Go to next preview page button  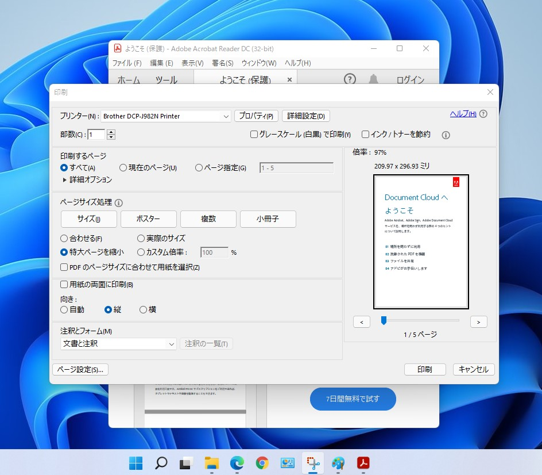(x=479, y=322)
